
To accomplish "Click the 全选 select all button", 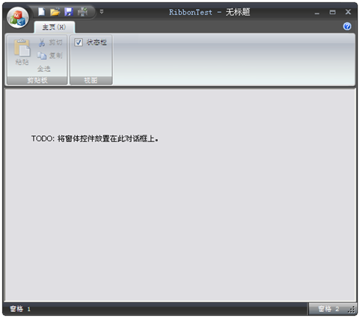I will tap(44, 69).
